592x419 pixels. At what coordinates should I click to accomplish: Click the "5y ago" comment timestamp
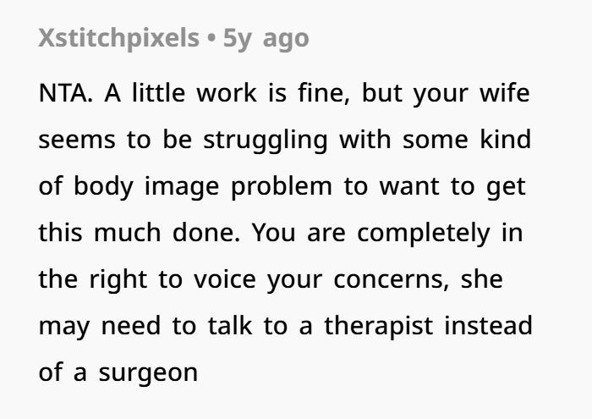coord(266,38)
